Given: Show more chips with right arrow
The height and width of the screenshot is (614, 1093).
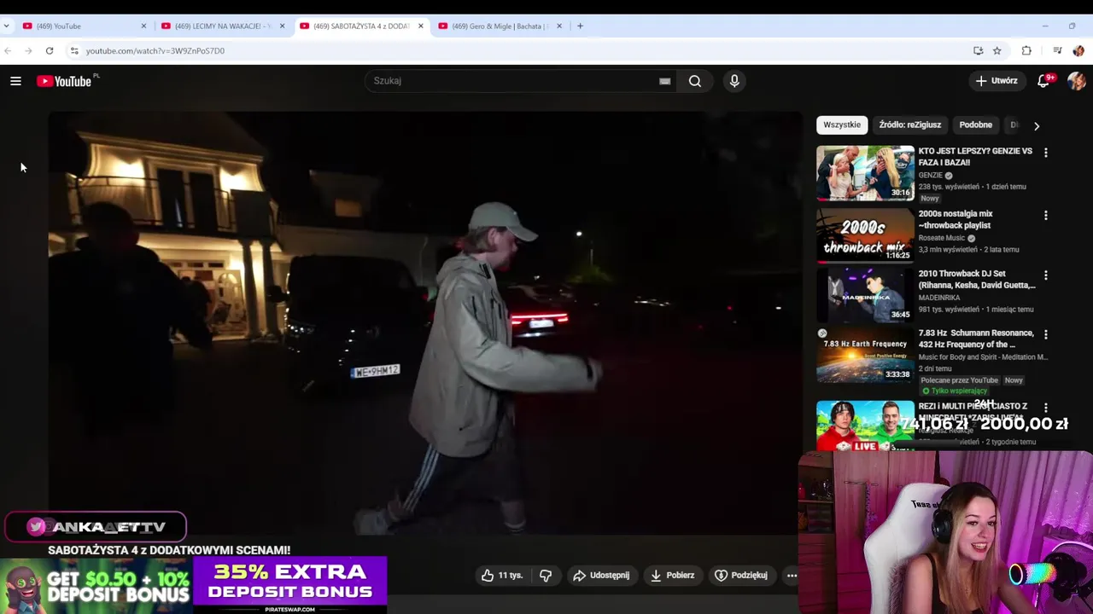Looking at the screenshot, I should pyautogui.click(x=1037, y=125).
